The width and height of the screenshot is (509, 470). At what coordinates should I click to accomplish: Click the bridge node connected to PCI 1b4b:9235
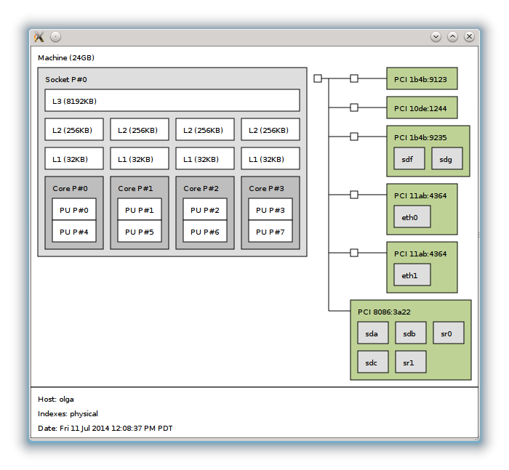pos(354,137)
